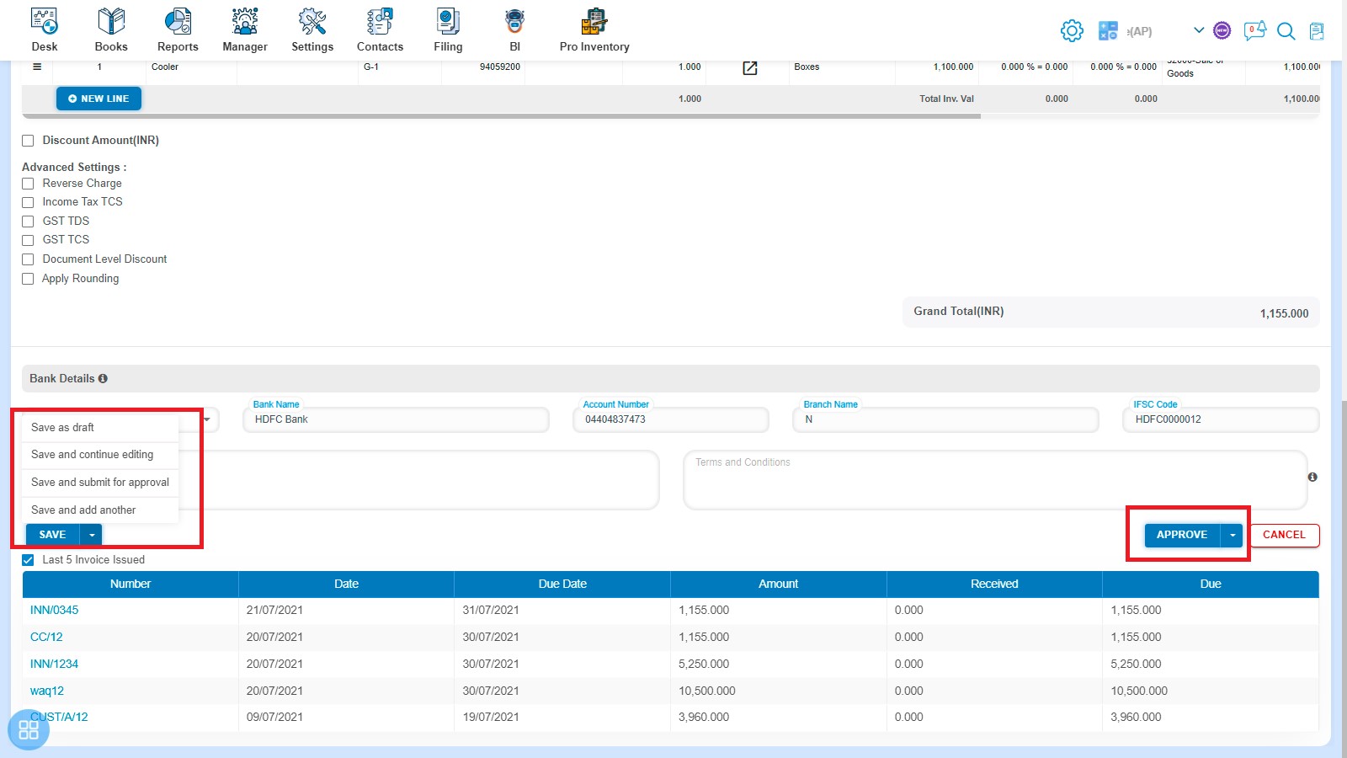Screen dimensions: 1347x758
Task: Open invoice CC/12 link
Action: point(46,638)
